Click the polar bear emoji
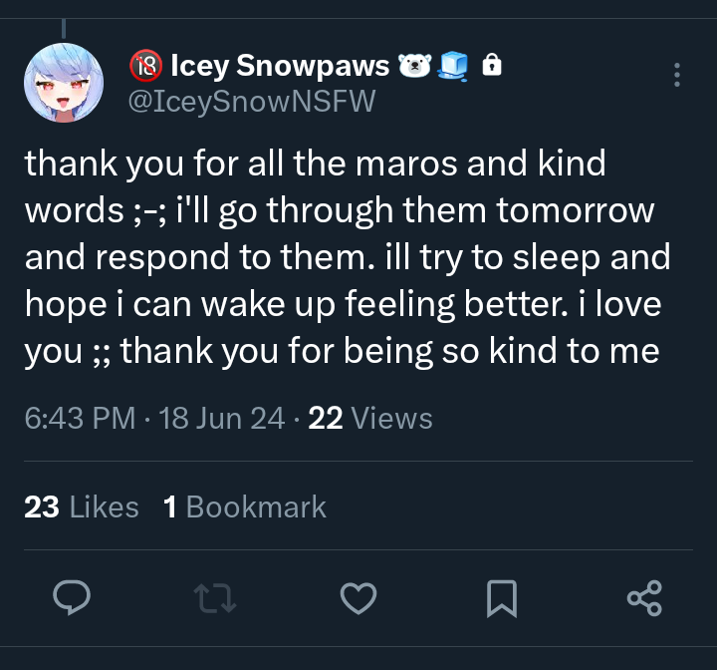This screenshot has width=717, height=670. tap(413, 66)
